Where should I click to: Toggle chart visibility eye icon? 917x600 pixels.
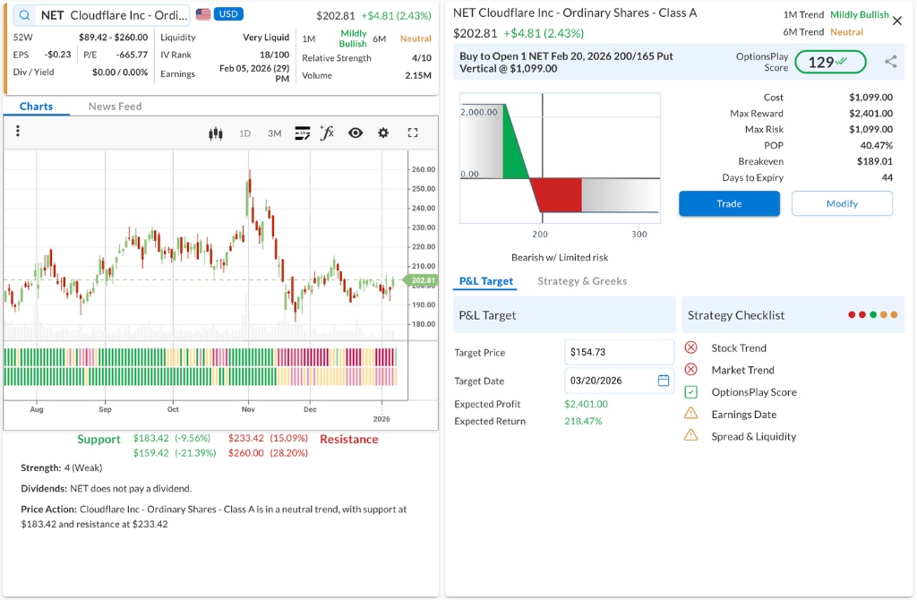pyautogui.click(x=356, y=133)
